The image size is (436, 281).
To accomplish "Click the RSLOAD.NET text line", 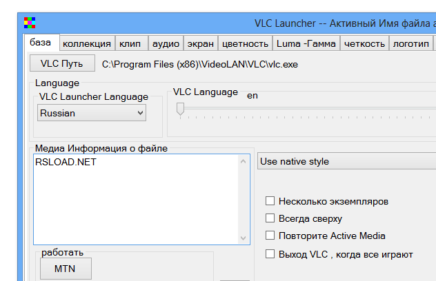I will (66, 162).
